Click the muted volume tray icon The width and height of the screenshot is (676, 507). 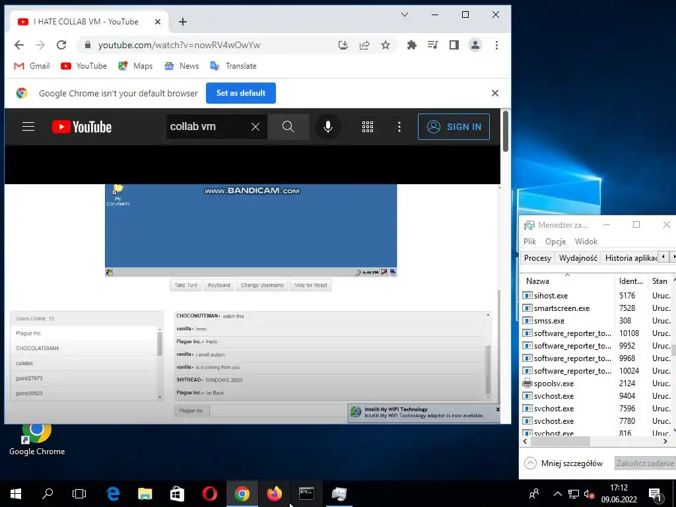589,494
